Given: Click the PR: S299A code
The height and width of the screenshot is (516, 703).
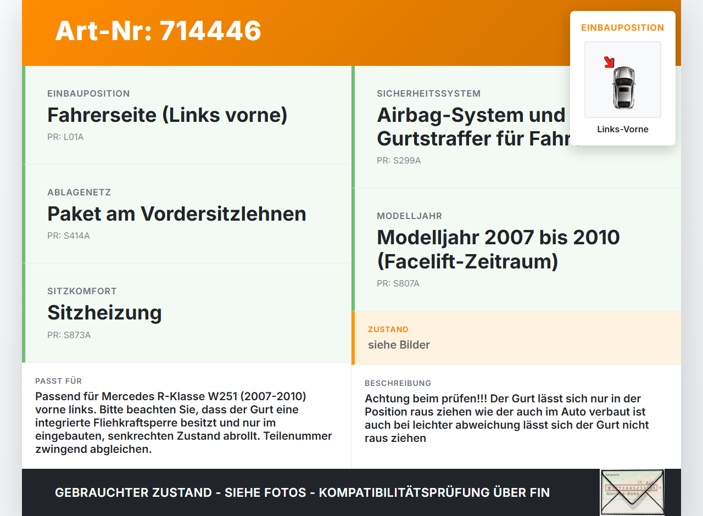Looking at the screenshot, I should [399, 161].
